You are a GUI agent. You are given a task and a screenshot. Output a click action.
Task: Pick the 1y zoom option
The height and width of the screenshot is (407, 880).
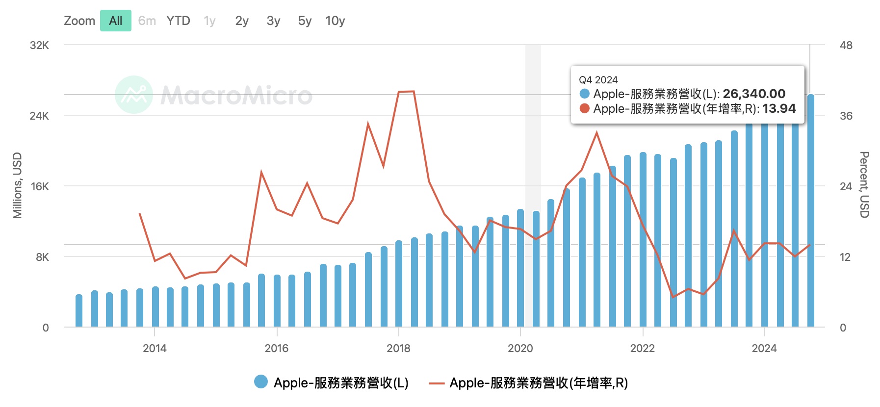tap(209, 21)
